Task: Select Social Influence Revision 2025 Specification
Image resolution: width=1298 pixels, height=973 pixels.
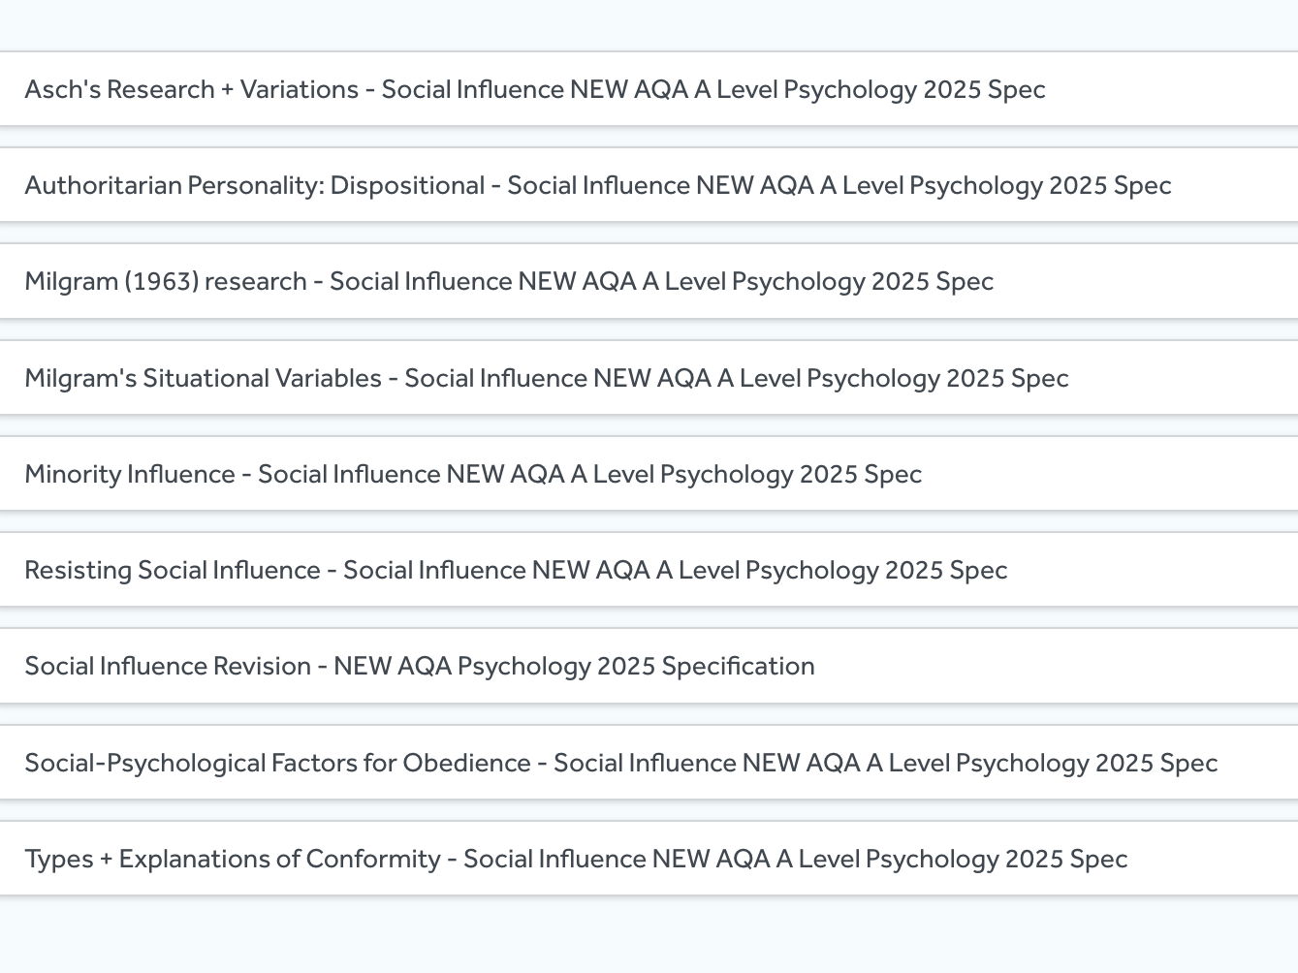Action: click(649, 666)
